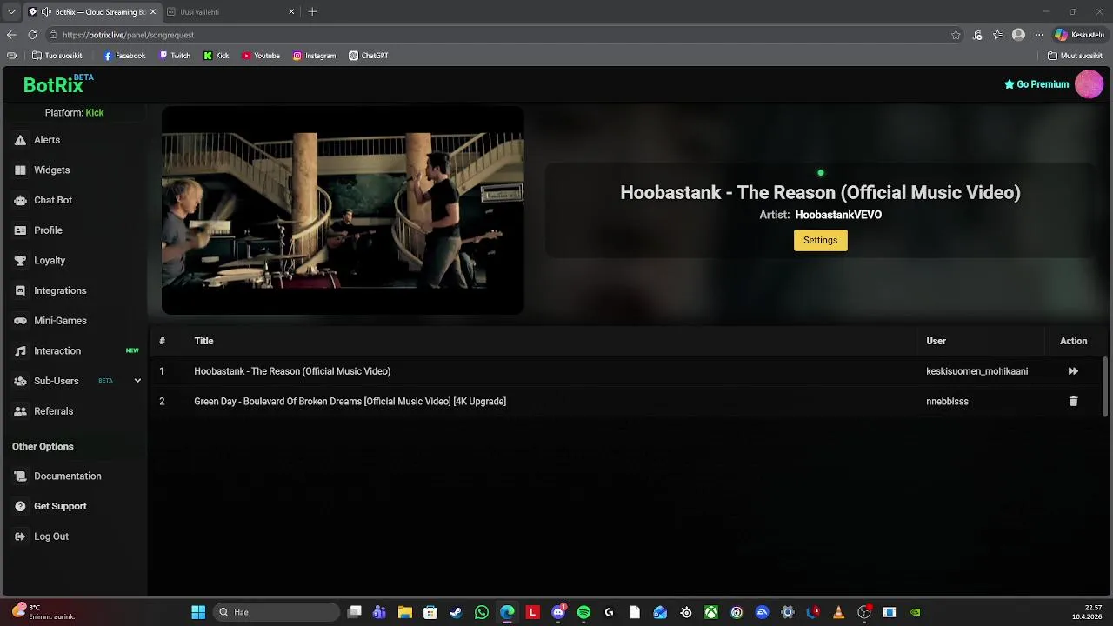Click the Action column header
The image size is (1113, 626).
tap(1073, 341)
